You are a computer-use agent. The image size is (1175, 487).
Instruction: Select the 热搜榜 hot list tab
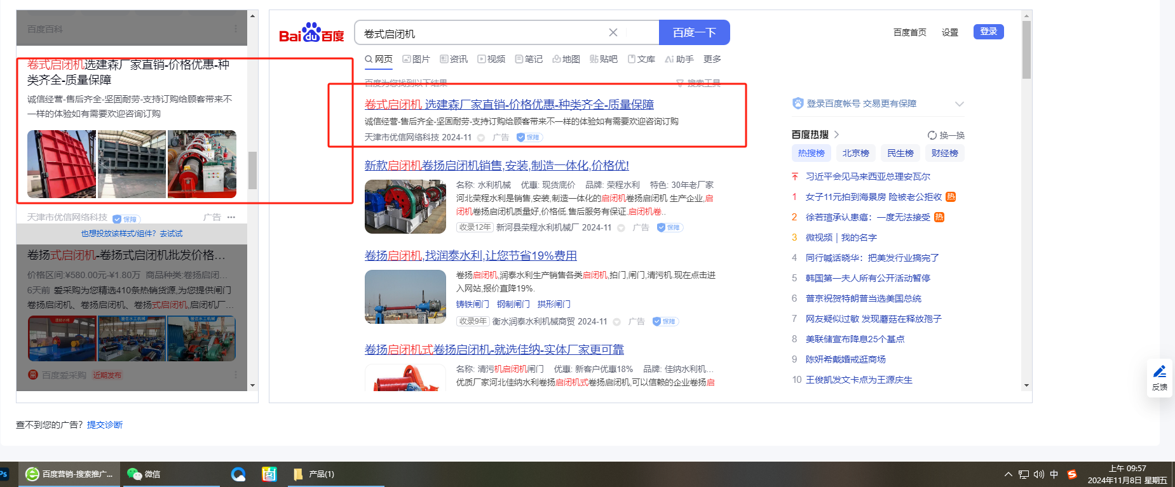pyautogui.click(x=812, y=153)
